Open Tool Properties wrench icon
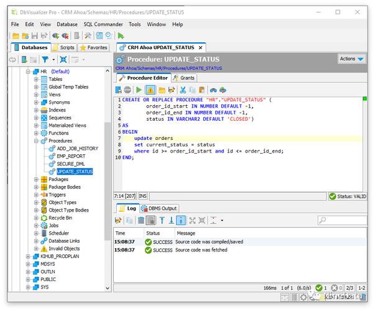The width and height of the screenshot is (375, 311). click(88, 36)
